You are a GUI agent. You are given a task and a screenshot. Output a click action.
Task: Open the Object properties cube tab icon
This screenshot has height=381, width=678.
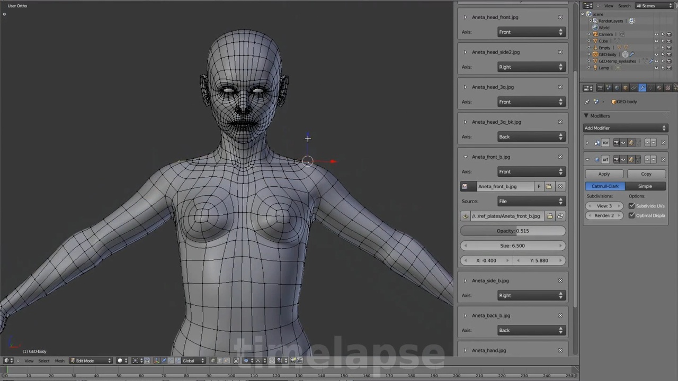point(625,88)
